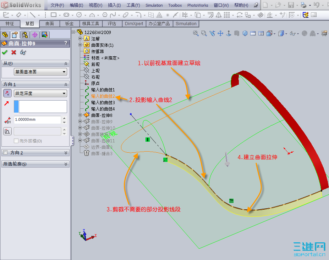Open the FeatureManager design tree tab
Viewport: 329px width, 260px height.
click(x=5, y=35)
